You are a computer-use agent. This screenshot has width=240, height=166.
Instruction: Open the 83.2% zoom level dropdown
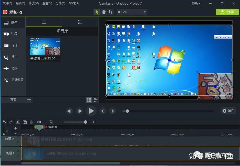point(131,12)
